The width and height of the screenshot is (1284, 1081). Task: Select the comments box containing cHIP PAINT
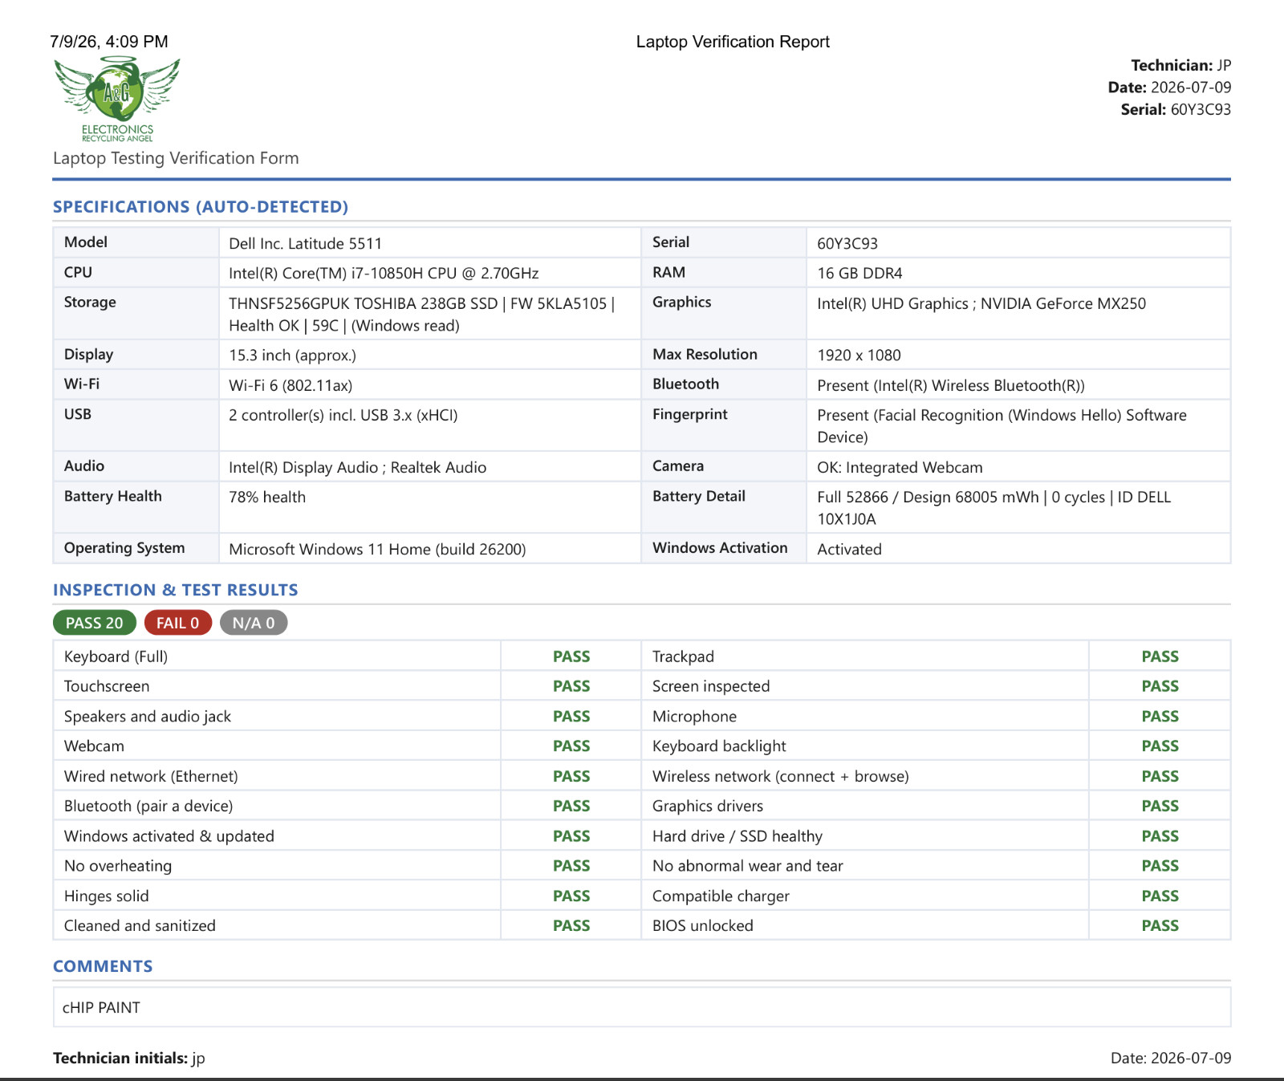click(642, 1007)
